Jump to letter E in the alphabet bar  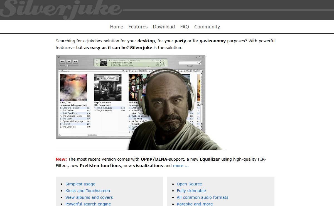[135, 71]
